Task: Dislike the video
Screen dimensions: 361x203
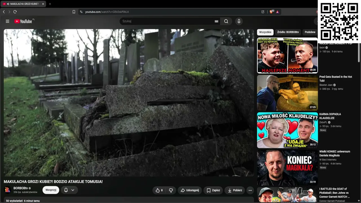Action: pyautogui.click(x=171, y=190)
